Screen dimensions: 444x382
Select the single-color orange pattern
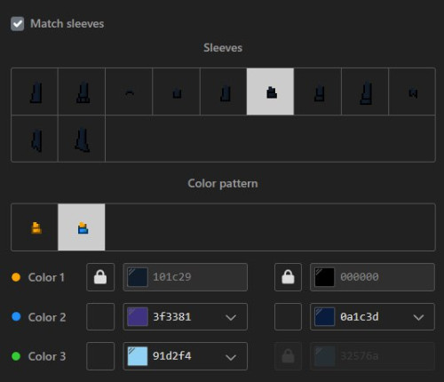click(x=35, y=227)
